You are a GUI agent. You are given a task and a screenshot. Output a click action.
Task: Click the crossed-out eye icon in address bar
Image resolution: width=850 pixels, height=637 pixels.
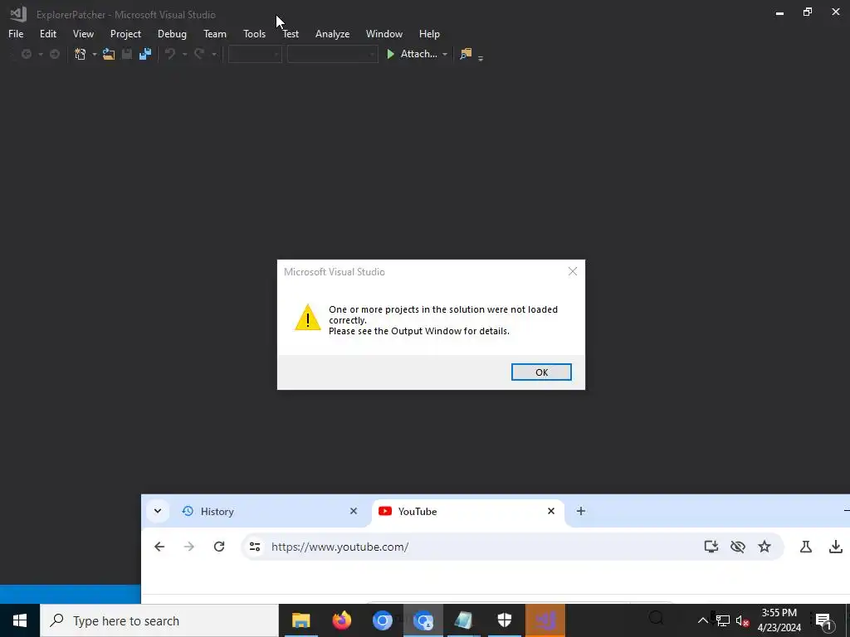click(738, 547)
